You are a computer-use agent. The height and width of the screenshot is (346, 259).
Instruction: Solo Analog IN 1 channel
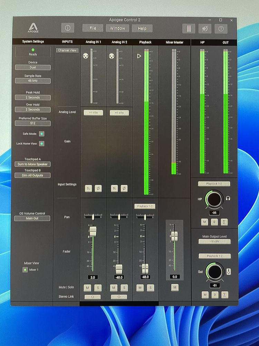point(98,288)
